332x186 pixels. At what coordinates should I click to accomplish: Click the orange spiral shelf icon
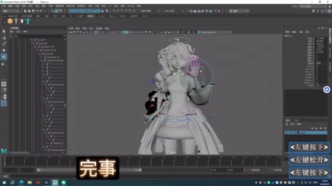pos(10,21)
